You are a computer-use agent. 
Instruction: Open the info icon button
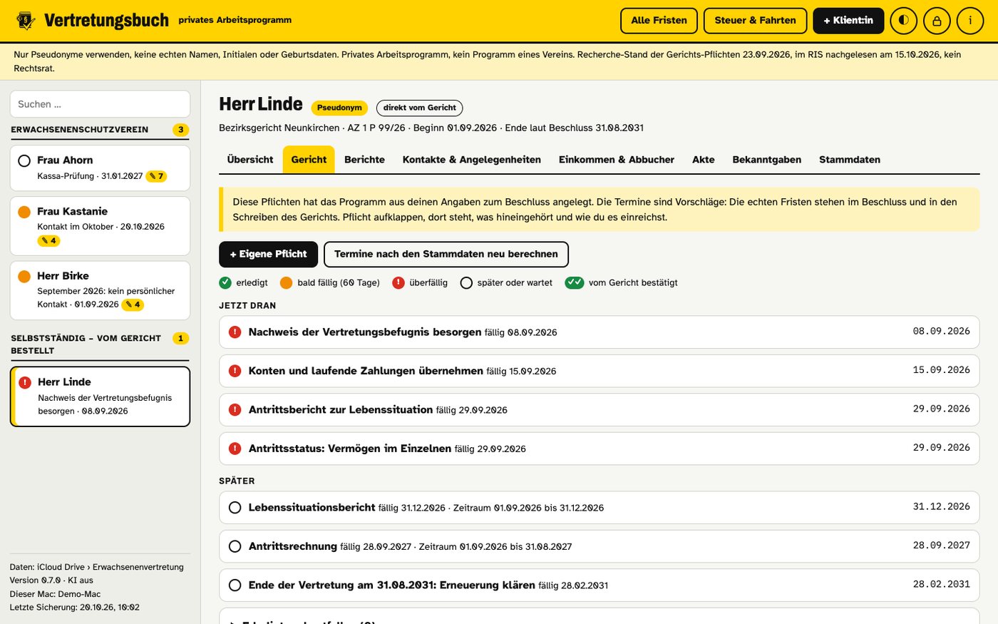coord(970,21)
